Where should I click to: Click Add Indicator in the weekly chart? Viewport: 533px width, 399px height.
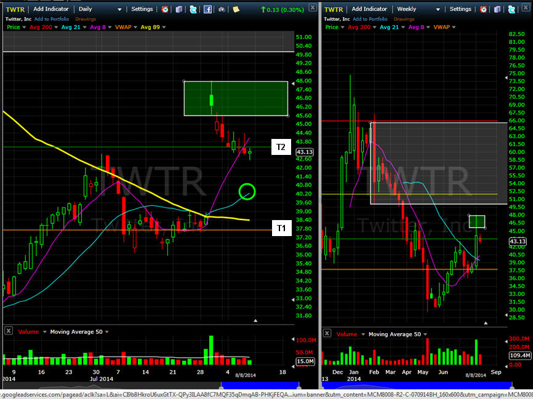point(369,9)
